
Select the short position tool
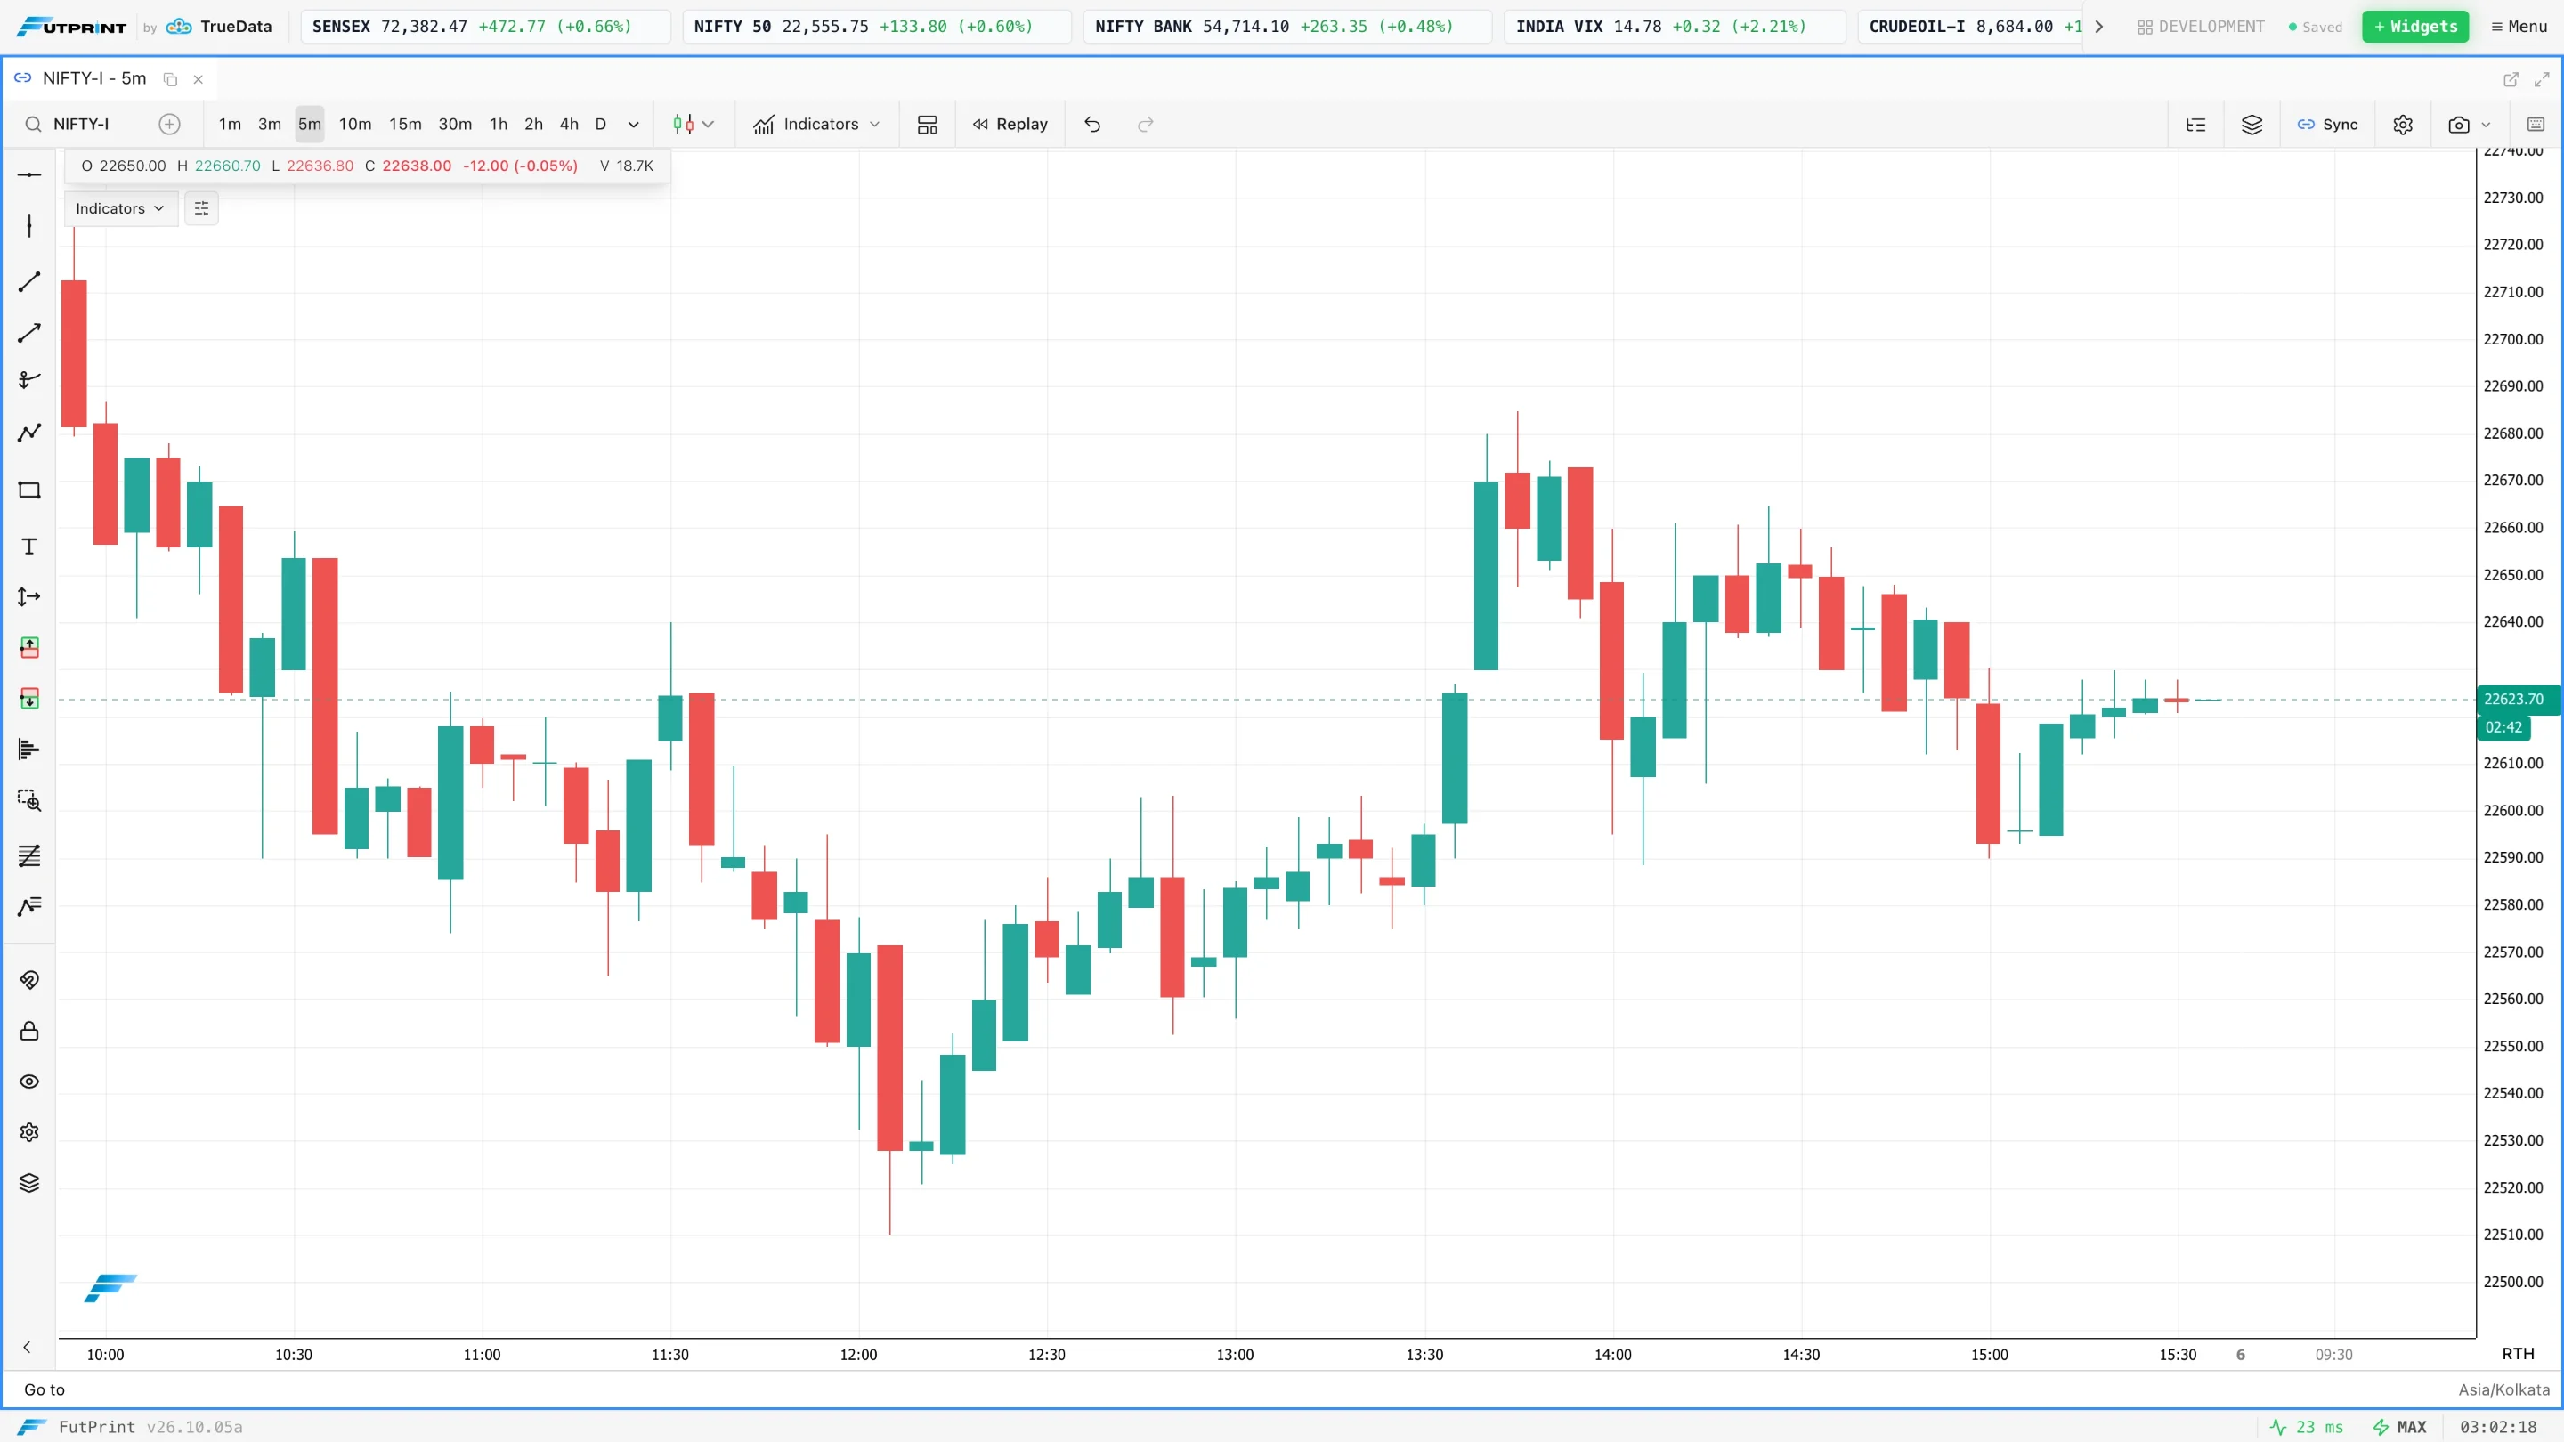[28, 699]
